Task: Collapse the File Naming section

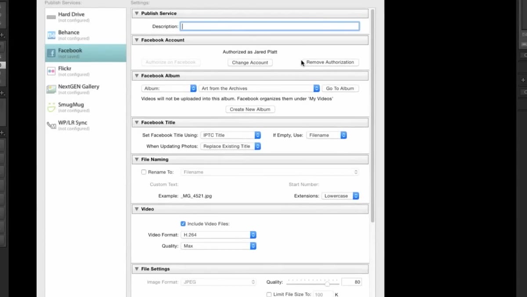Action: tap(137, 159)
